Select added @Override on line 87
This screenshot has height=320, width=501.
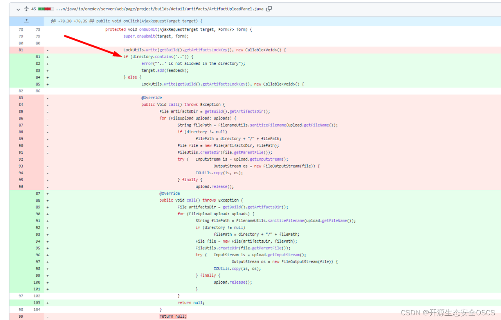click(169, 193)
